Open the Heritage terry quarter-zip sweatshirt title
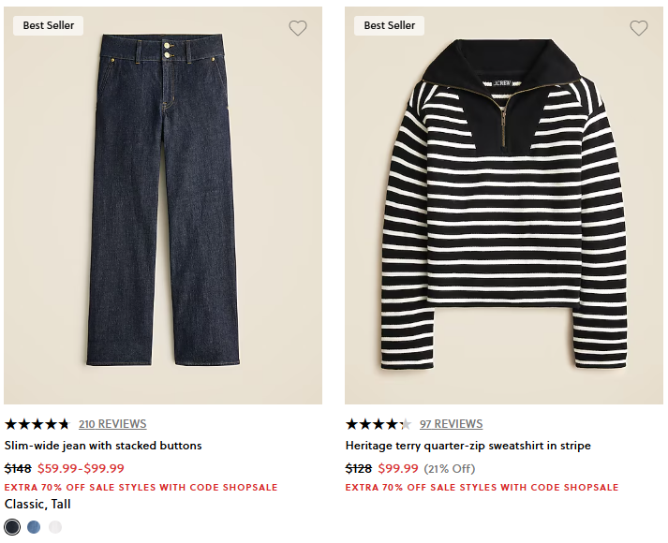Viewport: 668px width, 543px height. coord(468,446)
